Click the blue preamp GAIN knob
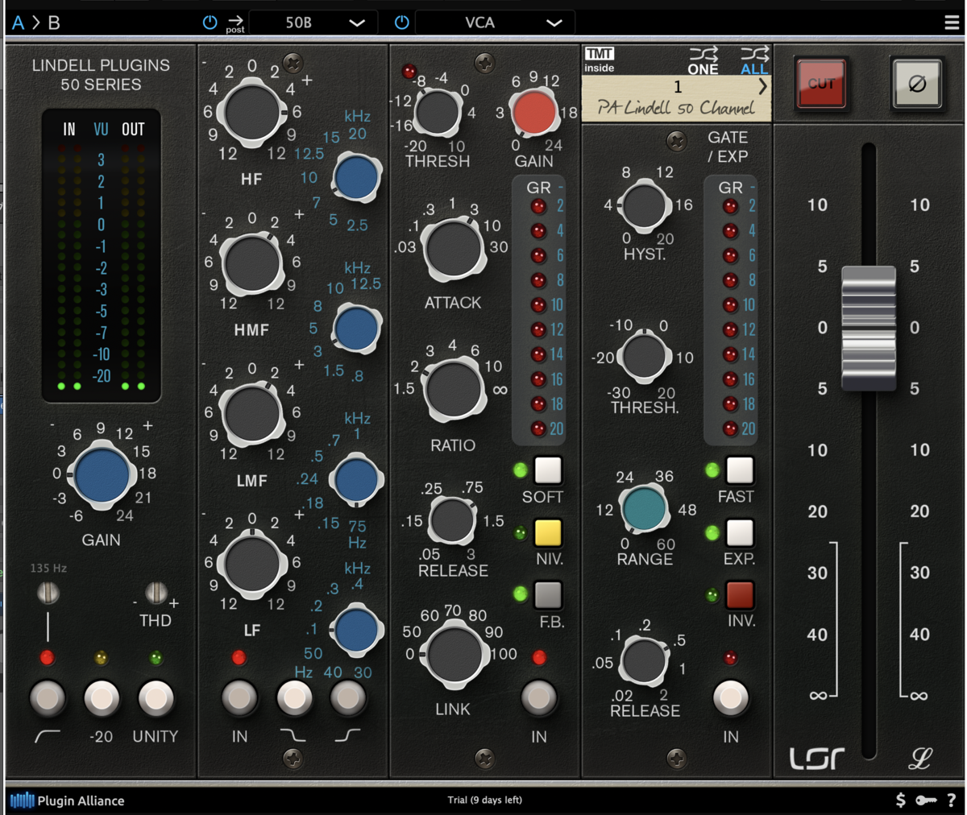967x815 pixels. [101, 476]
